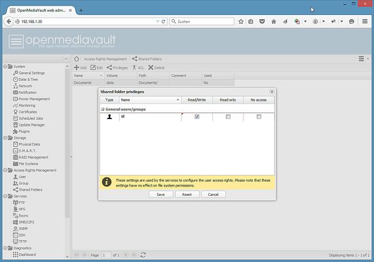Click the Cancel button in dialog
Screen dimensions: 374x262
click(214, 195)
